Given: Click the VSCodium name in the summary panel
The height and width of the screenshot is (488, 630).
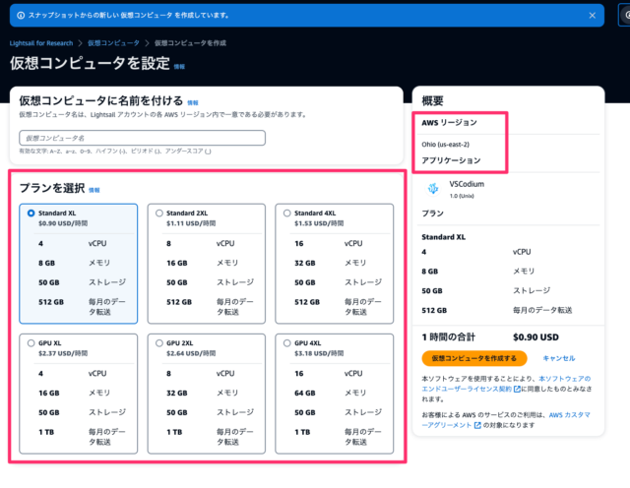Looking at the screenshot, I should coord(467,184).
